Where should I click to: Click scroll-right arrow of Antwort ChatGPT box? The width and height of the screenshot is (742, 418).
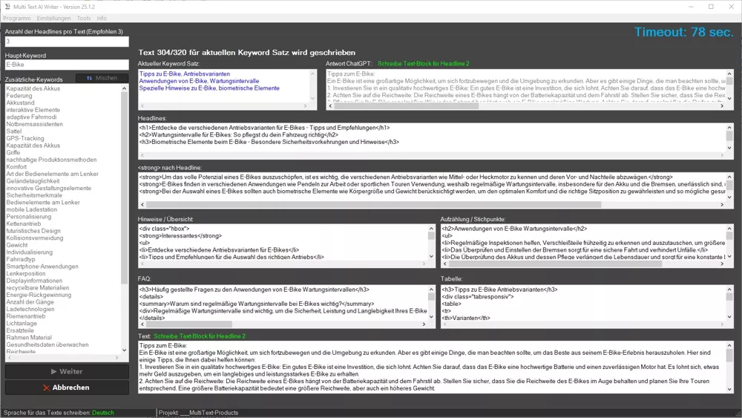click(722, 106)
